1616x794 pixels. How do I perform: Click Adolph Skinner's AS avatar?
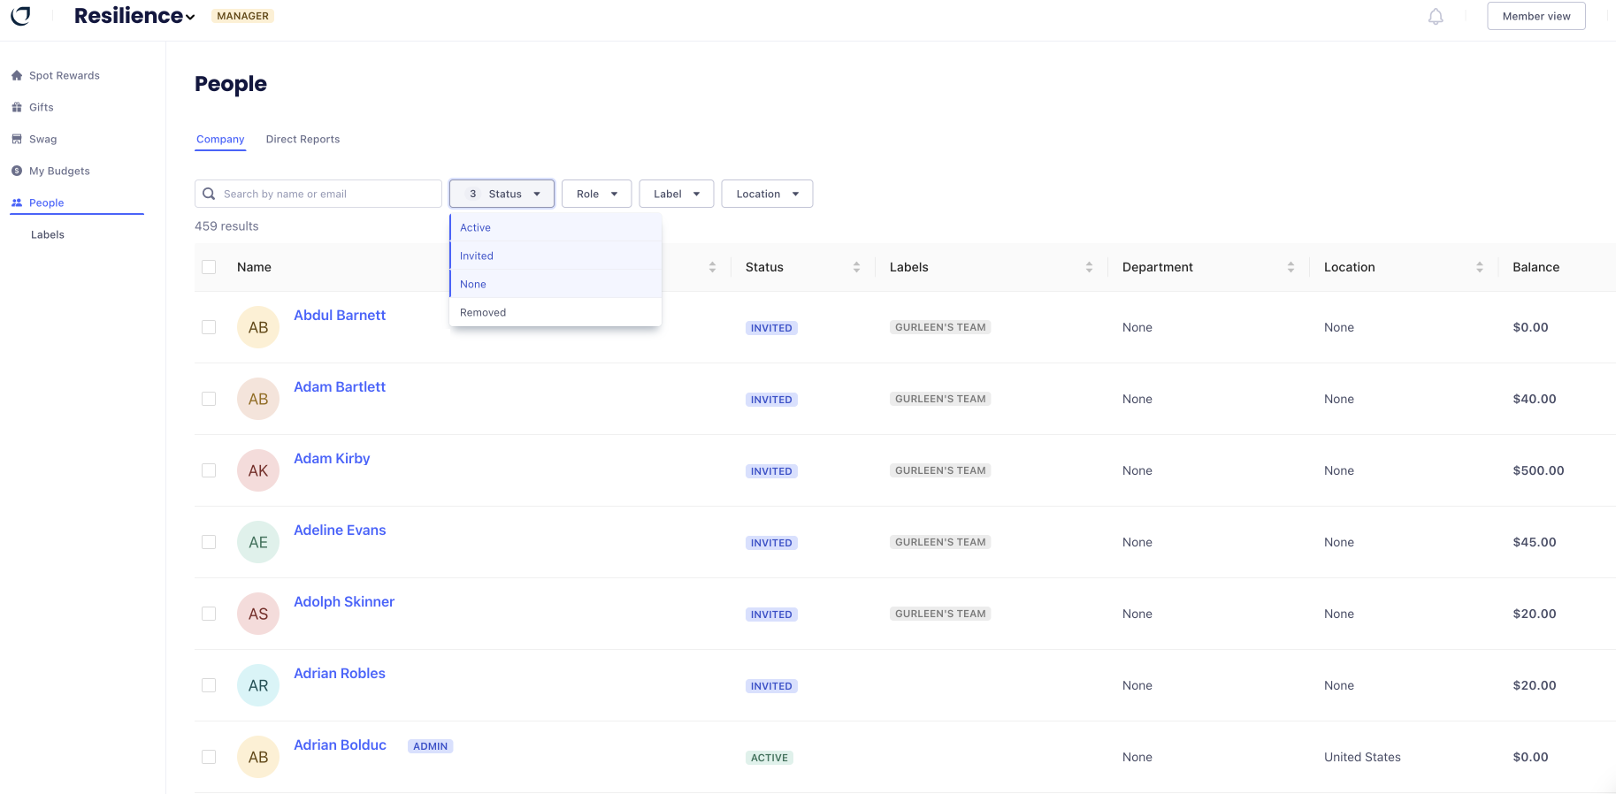[x=258, y=614]
